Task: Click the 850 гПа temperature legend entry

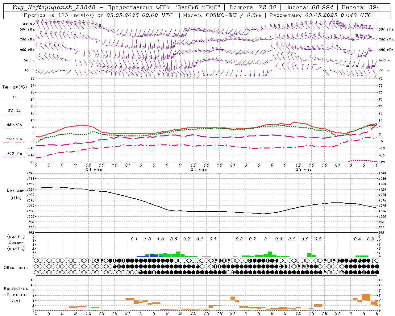Action: [15, 125]
